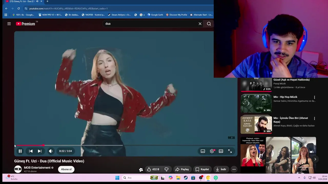This screenshot has width=328, height=184.
Task: Open Steam from the taskbar
Action: point(186,178)
